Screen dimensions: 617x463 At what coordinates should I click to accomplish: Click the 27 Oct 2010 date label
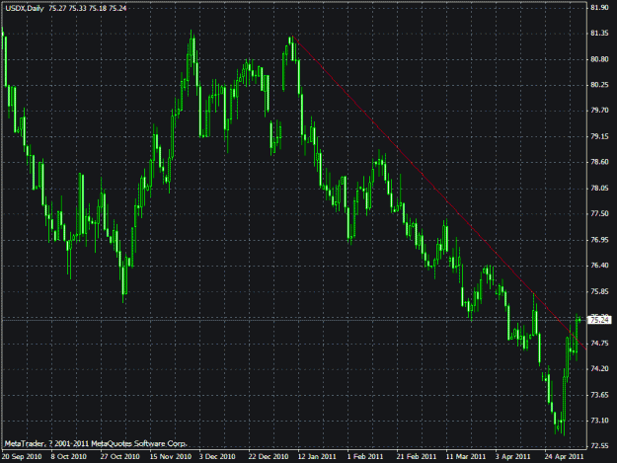(119, 456)
